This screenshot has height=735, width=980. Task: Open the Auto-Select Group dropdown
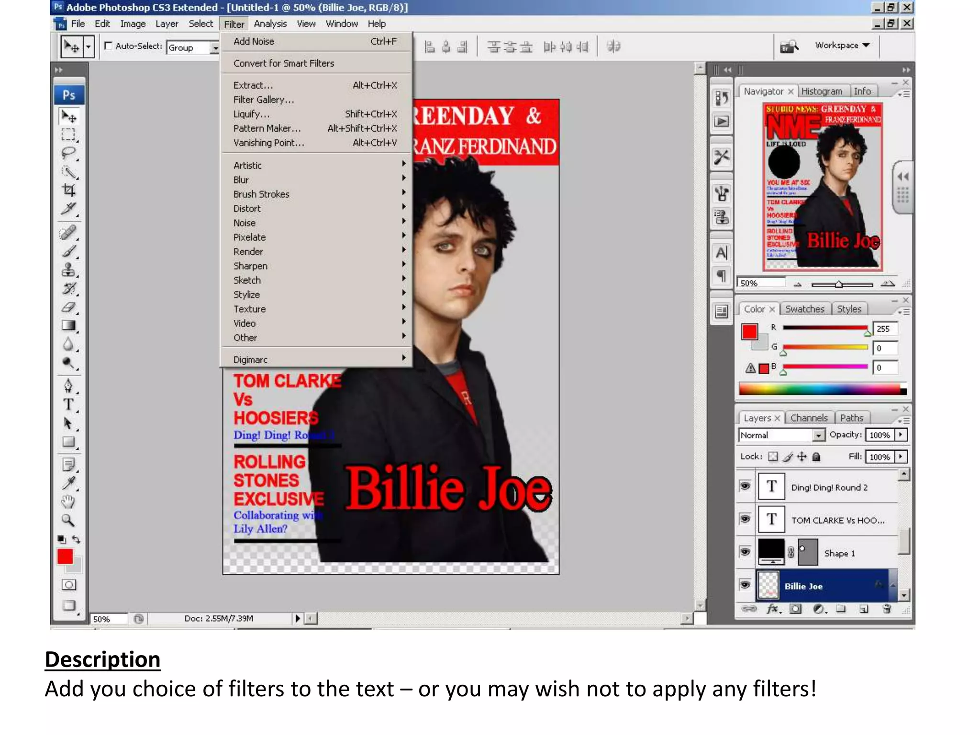pos(215,47)
